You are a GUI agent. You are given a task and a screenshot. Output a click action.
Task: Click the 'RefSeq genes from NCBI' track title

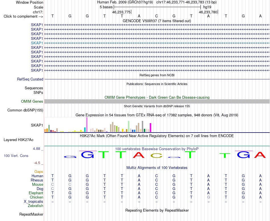pos(157,75)
